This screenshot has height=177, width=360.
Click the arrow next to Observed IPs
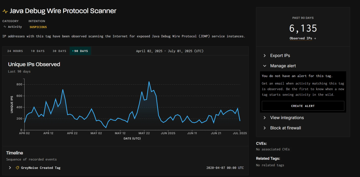pyautogui.click(x=315, y=38)
